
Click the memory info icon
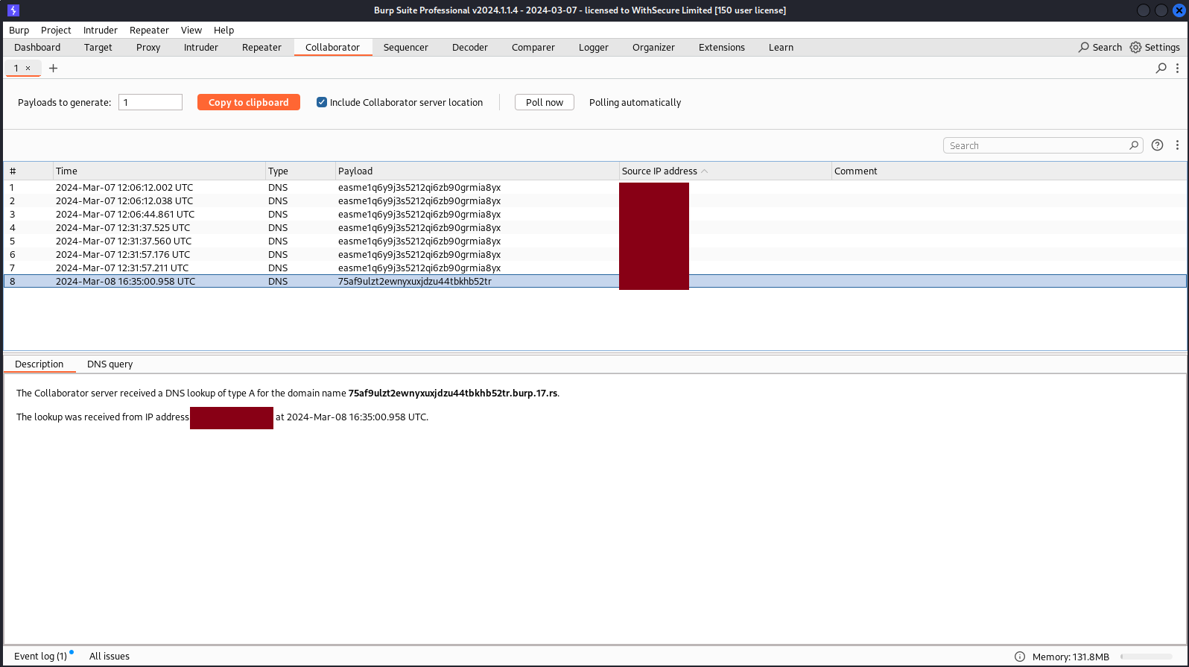click(1020, 657)
